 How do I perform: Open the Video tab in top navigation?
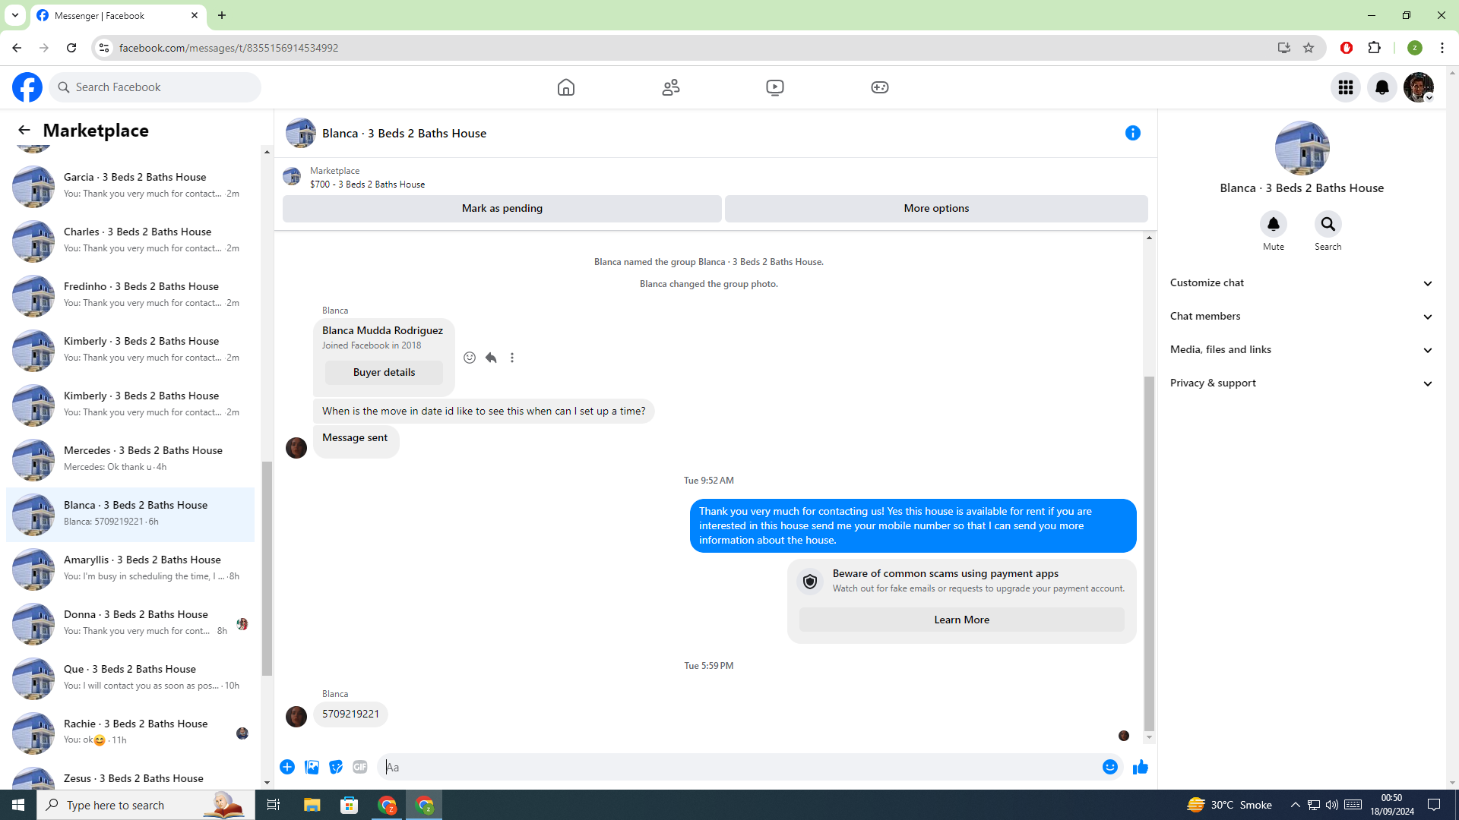[774, 87]
